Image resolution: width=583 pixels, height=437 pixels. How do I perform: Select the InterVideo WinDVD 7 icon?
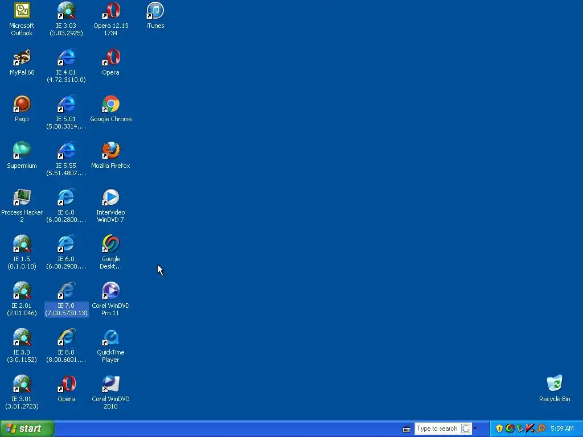111,197
